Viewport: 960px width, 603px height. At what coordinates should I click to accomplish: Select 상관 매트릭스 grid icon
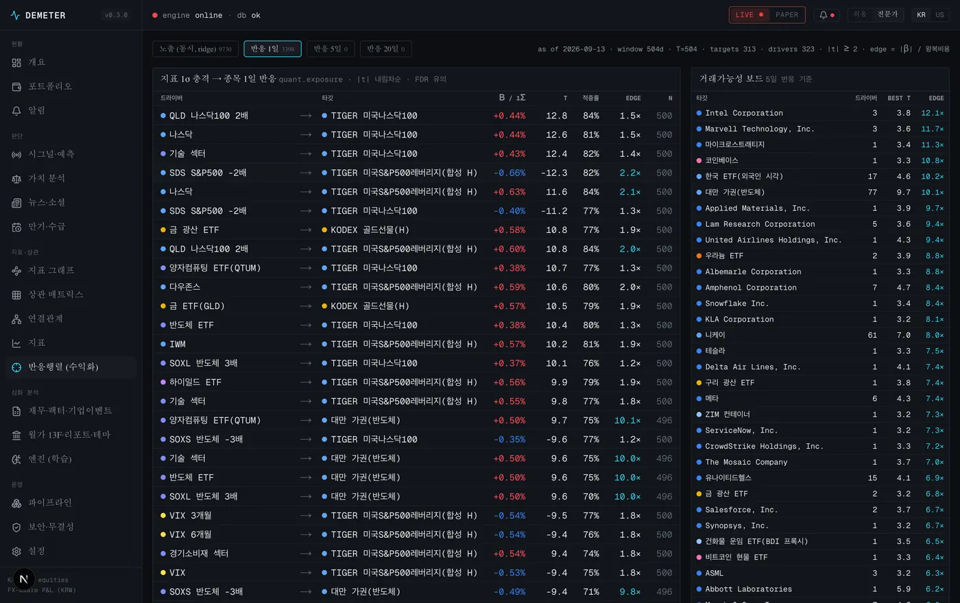coord(16,295)
